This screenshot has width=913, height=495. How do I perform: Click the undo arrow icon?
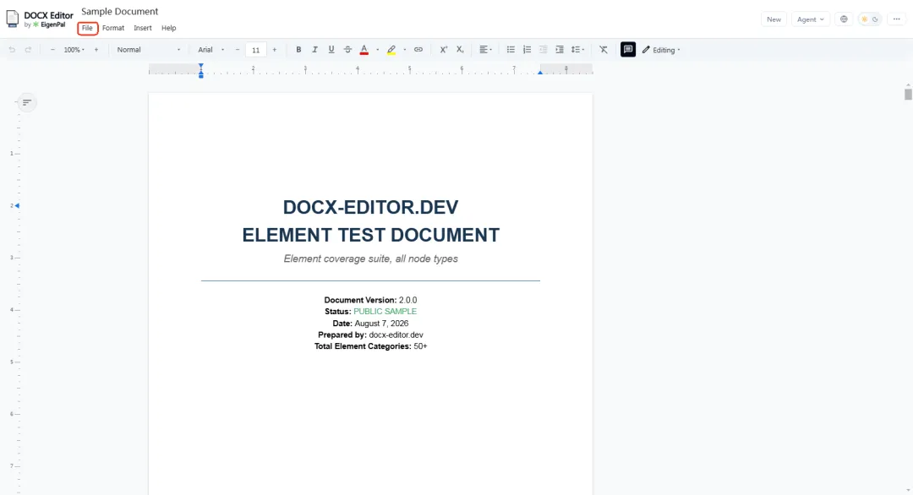[12, 50]
